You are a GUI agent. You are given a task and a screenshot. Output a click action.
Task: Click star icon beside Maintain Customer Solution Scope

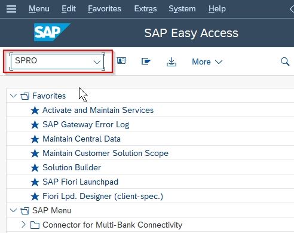35,154
